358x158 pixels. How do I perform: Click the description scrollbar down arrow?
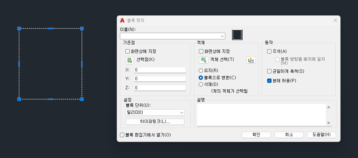pos(329,123)
